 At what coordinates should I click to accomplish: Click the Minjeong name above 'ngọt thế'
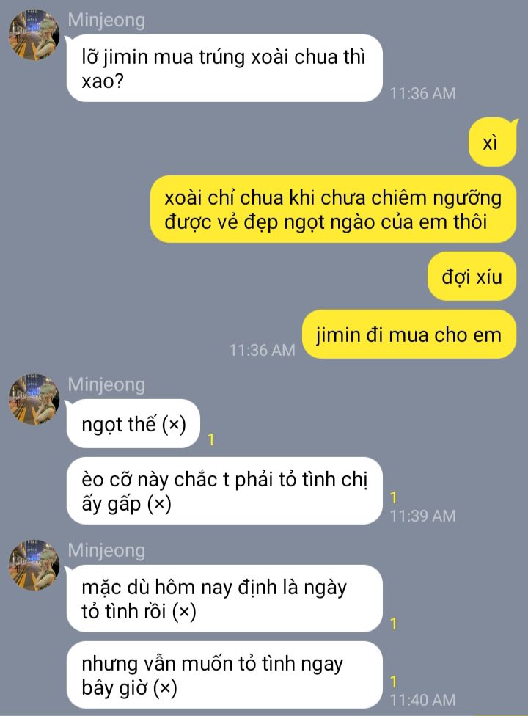pos(106,384)
